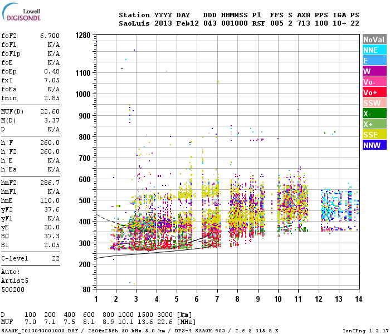Click the foEp value 0.48
The width and height of the screenshot is (390, 334).
point(52,71)
